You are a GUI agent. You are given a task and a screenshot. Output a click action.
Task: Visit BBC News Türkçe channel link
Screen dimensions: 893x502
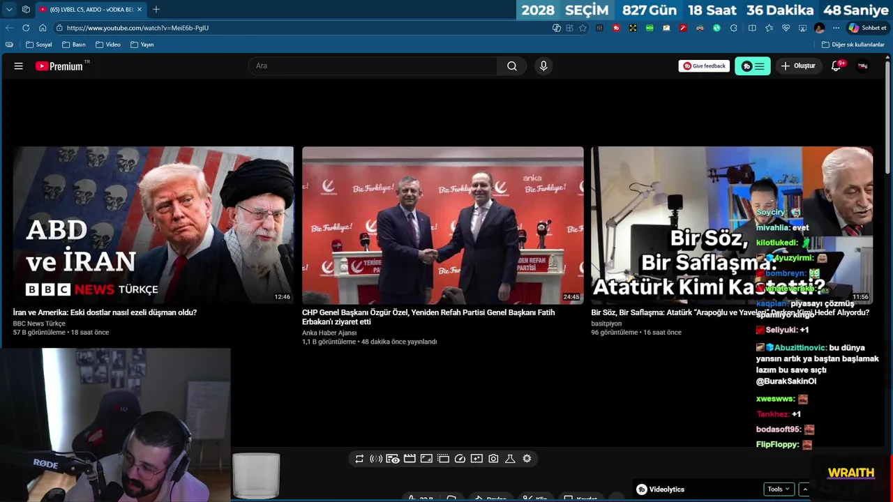(39, 324)
